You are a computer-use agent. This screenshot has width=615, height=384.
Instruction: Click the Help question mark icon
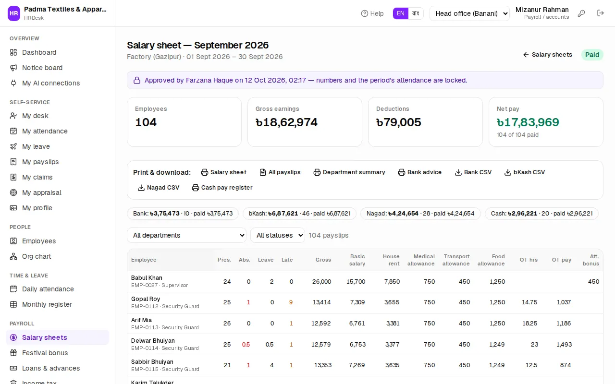pyautogui.click(x=365, y=13)
